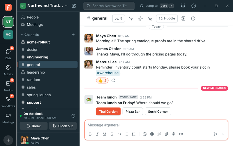
Task: Open the Northwind Trading workspace menu
Action: pos(44,6)
